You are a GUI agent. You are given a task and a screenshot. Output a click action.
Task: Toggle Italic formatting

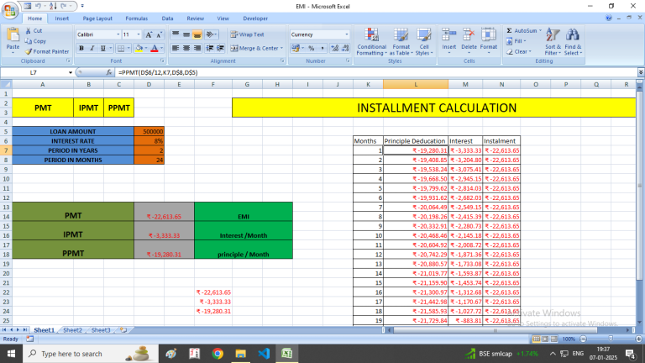(x=92, y=48)
